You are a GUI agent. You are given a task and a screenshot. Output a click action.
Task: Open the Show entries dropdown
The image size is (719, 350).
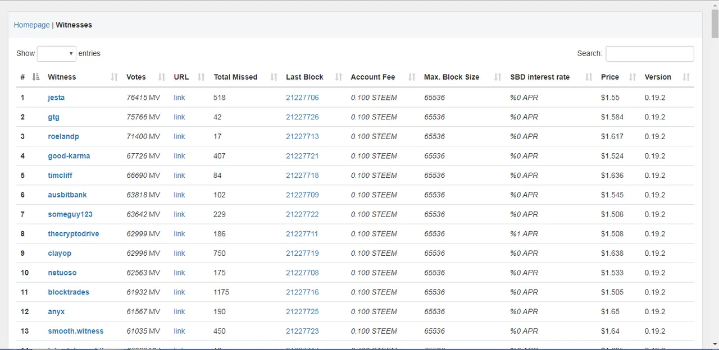[x=57, y=53]
